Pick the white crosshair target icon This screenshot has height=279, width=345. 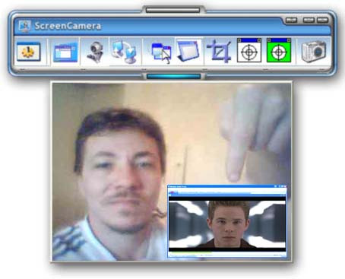pos(249,50)
